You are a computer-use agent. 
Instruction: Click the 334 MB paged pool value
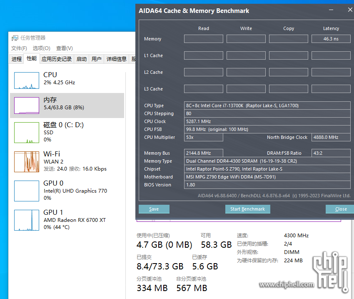[x=152, y=288]
